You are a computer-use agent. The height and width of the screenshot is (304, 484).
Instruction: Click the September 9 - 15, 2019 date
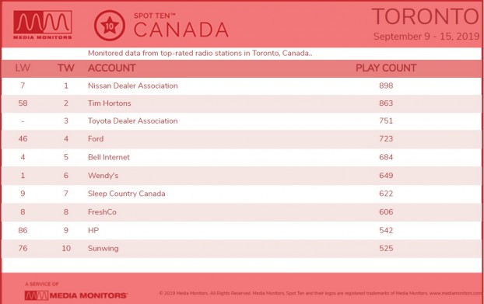pos(426,37)
